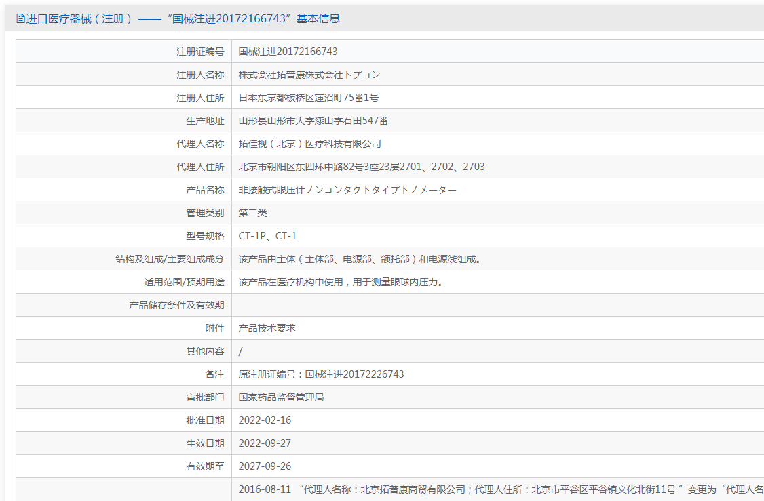
Task: Click the 管理类别 label cell
Action: point(123,214)
